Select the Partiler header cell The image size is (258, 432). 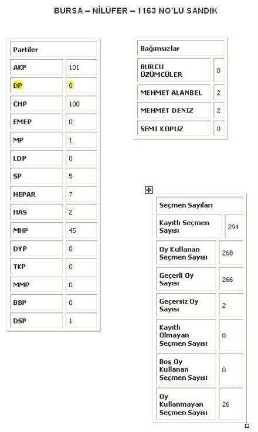54,49
